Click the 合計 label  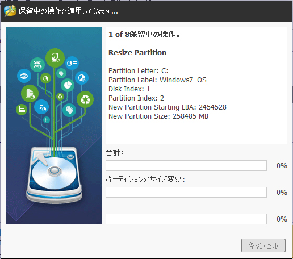pos(114,152)
